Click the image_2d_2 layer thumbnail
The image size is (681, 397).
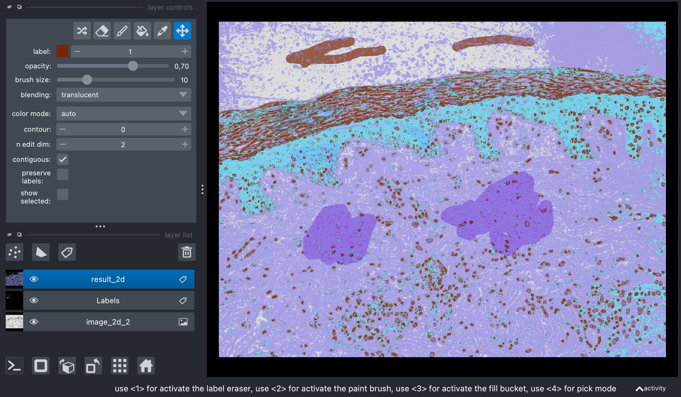(14, 322)
